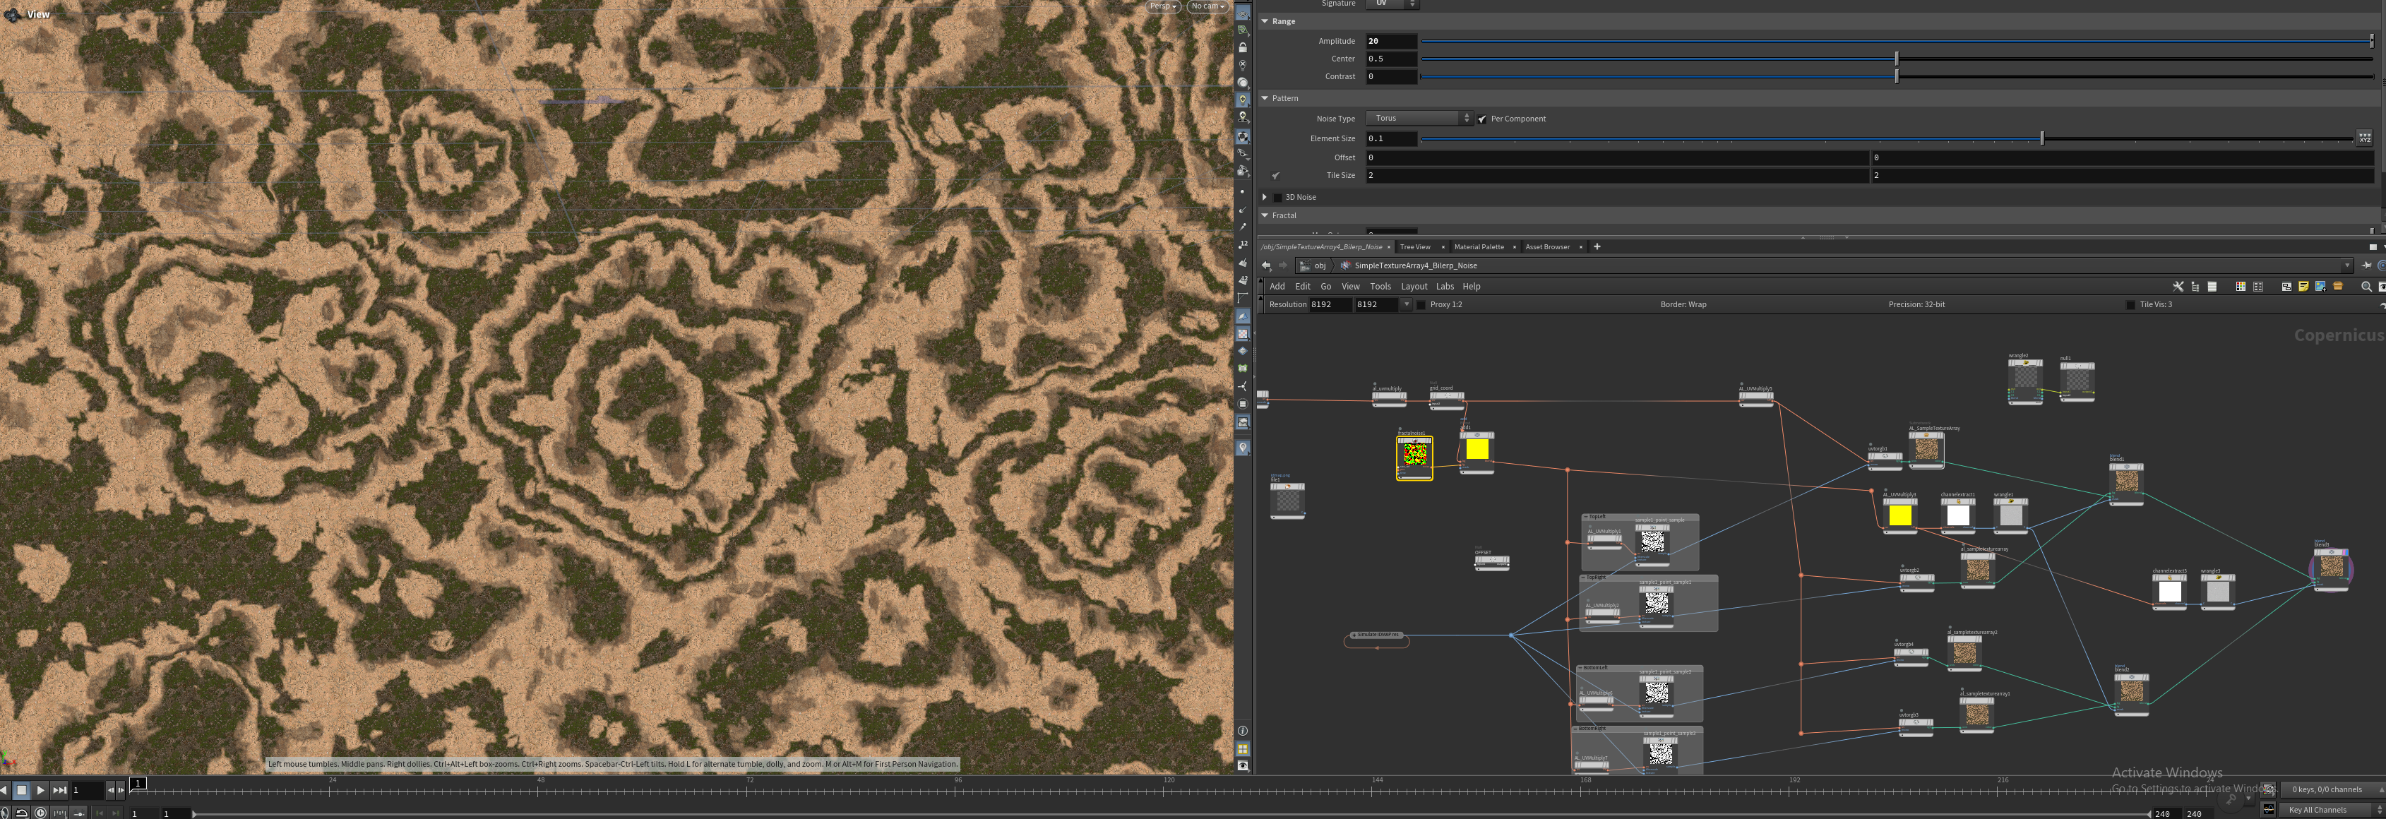Expand the 3D Noise section
This screenshot has width=2386, height=819.
coord(1265,196)
